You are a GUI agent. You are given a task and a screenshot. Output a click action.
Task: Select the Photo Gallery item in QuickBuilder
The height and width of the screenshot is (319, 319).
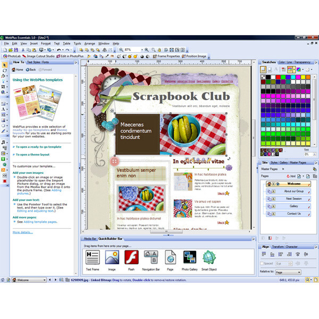coord(190,261)
